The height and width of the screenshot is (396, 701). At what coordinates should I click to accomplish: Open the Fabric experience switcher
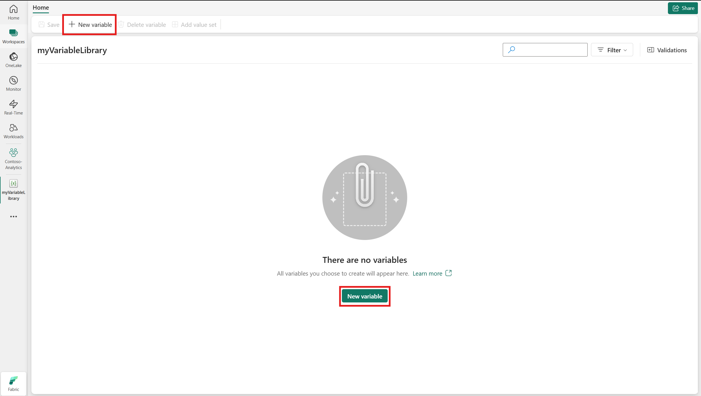13,384
